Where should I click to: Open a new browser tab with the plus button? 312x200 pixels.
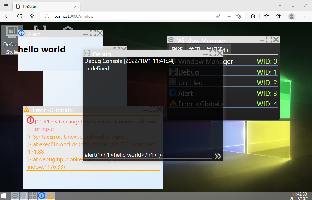85,6
